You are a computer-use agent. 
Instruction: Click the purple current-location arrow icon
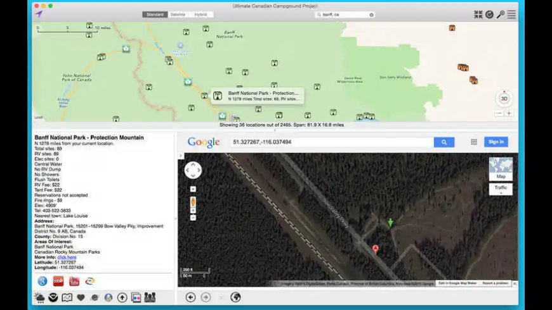click(39, 14)
